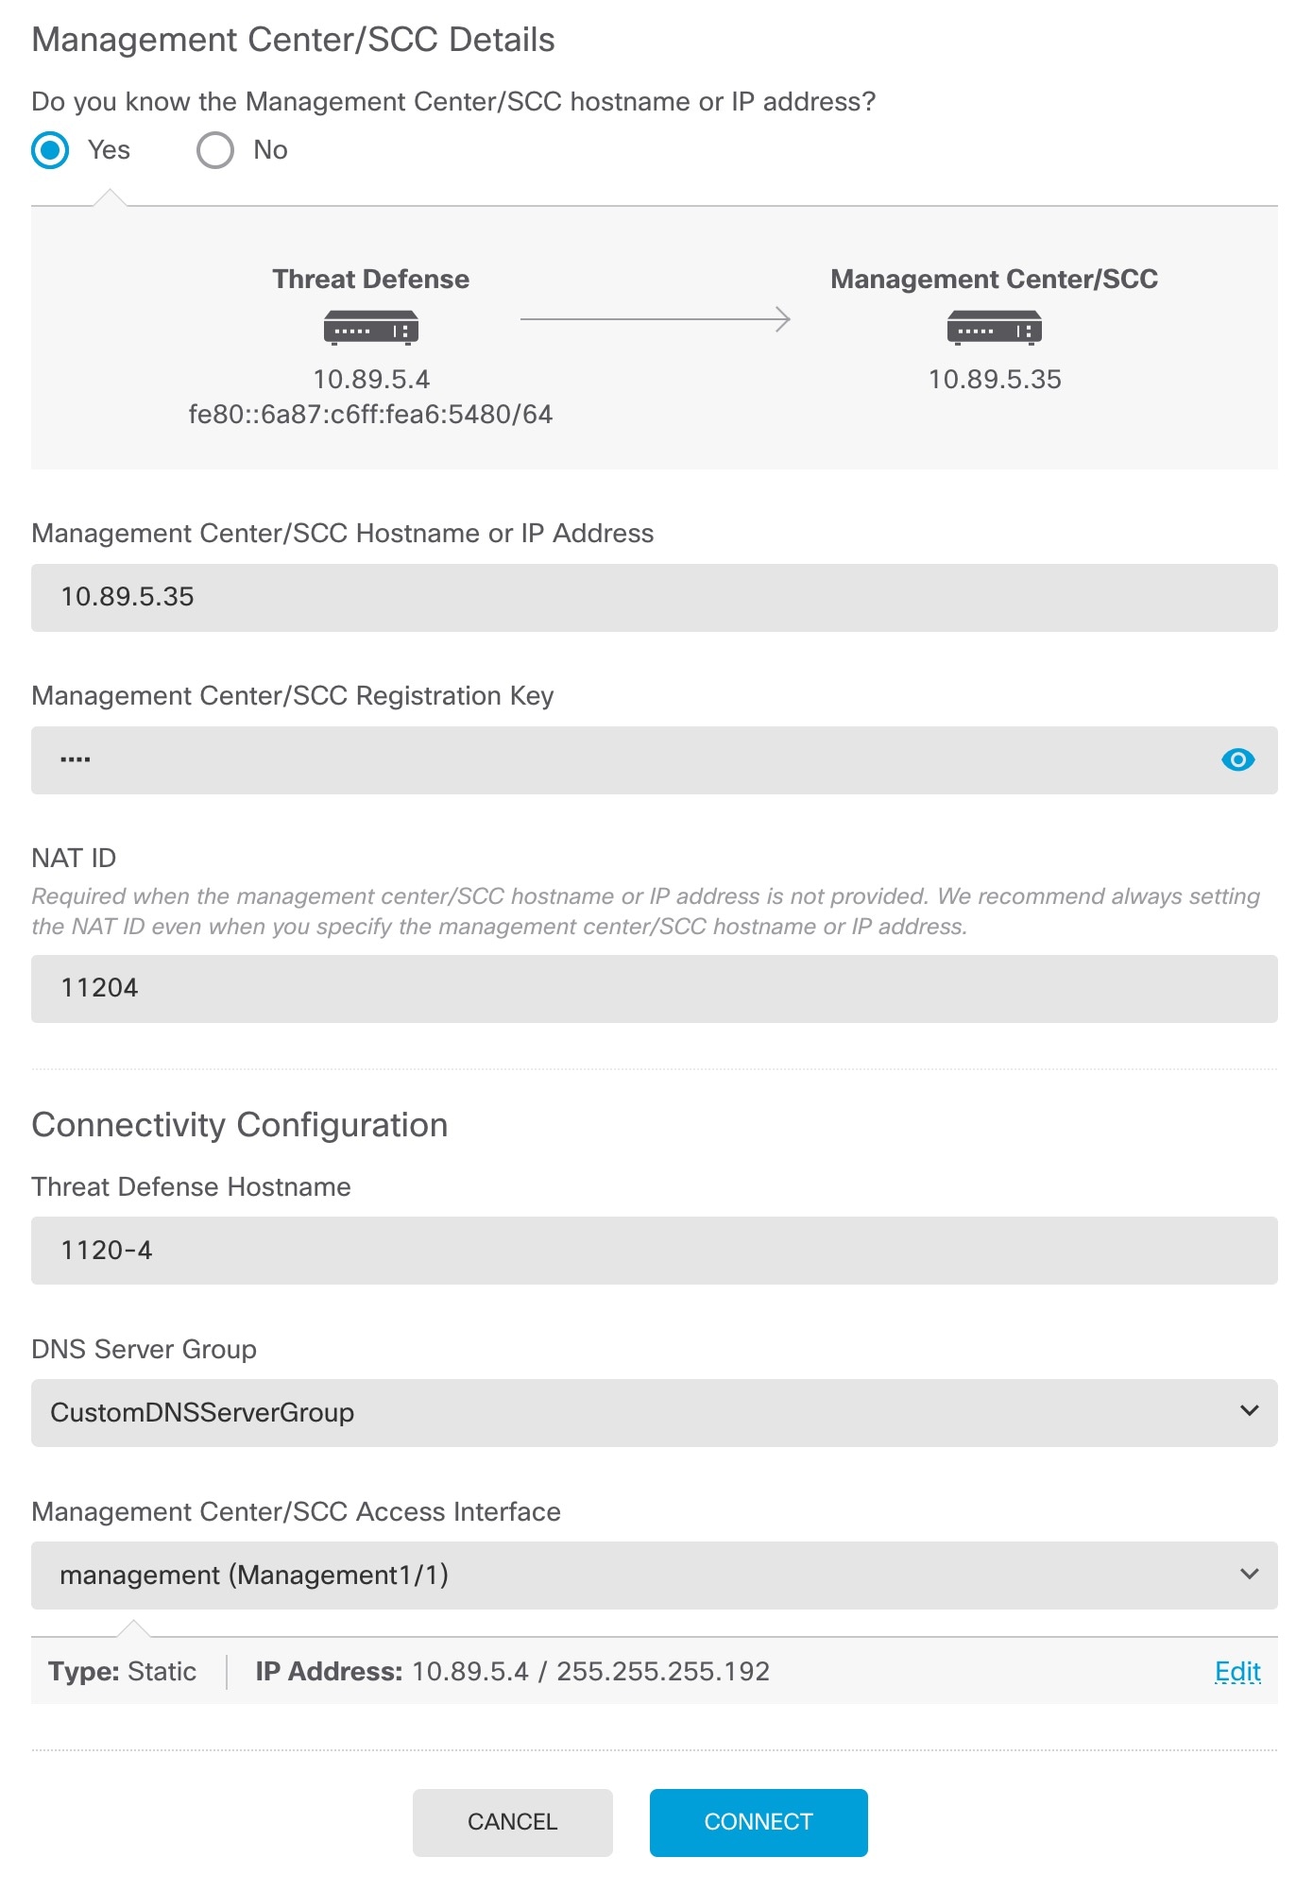Image resolution: width=1313 pixels, height=1891 pixels.
Task: Select the No radio button
Action: pos(215,150)
